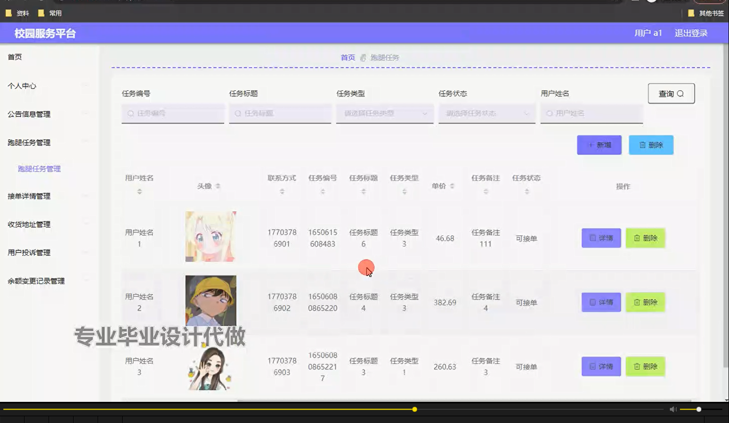This screenshot has width=729, height=423.
Task: Delete the 用户姓名 2 row
Action: [x=645, y=302]
